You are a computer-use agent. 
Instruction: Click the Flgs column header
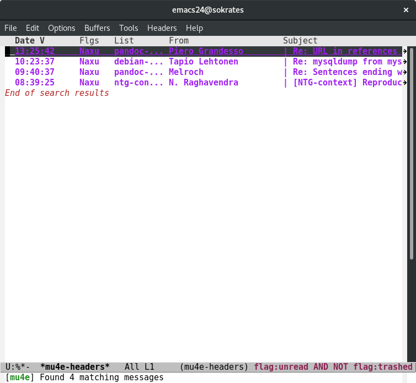tap(89, 41)
